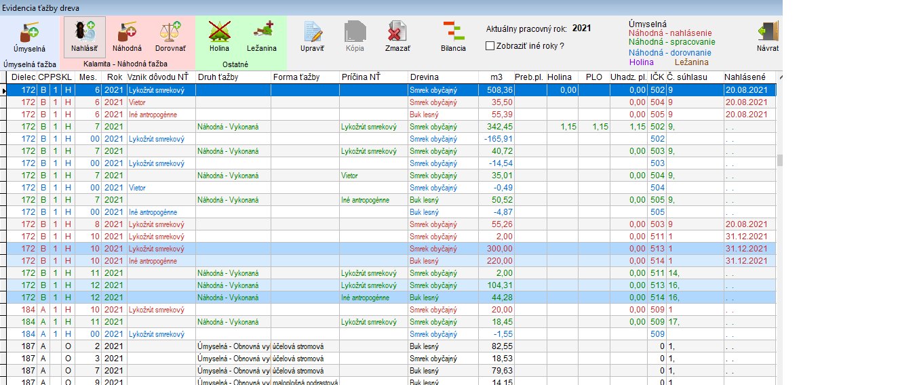
Task: Open Dorovnať balance scales tool
Action: [x=170, y=33]
